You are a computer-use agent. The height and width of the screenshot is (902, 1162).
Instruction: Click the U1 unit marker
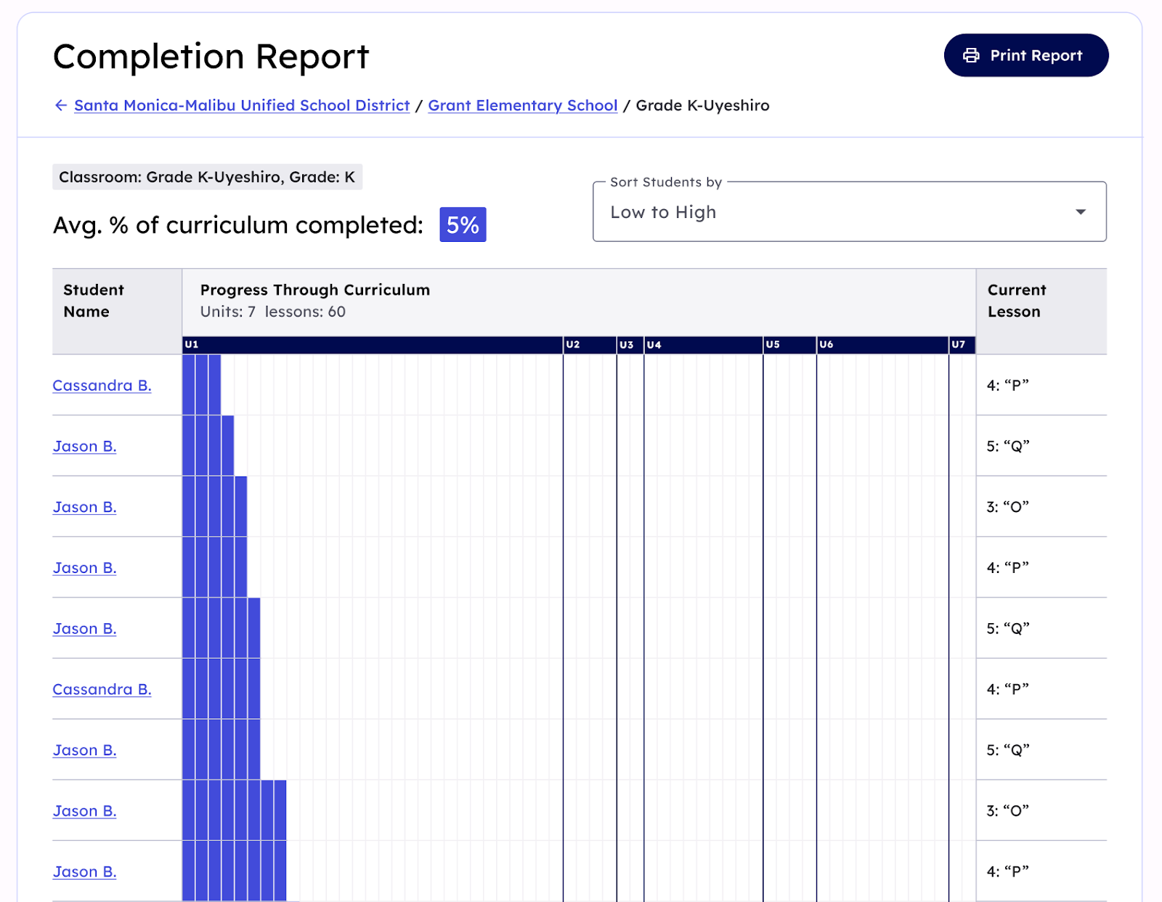click(x=192, y=344)
